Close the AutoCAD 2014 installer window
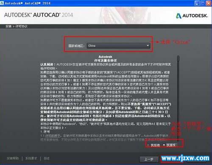Viewport: 212px width, 165px height. point(209,3)
